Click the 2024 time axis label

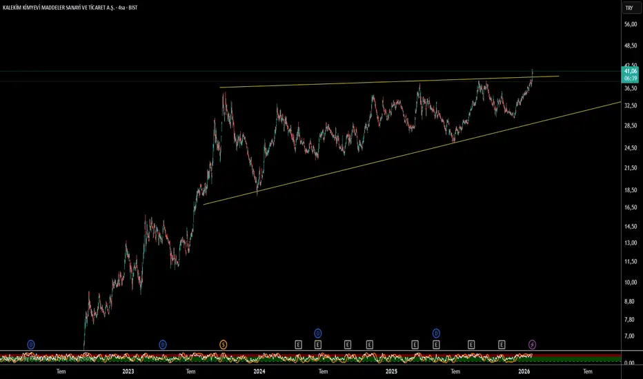[259, 371]
